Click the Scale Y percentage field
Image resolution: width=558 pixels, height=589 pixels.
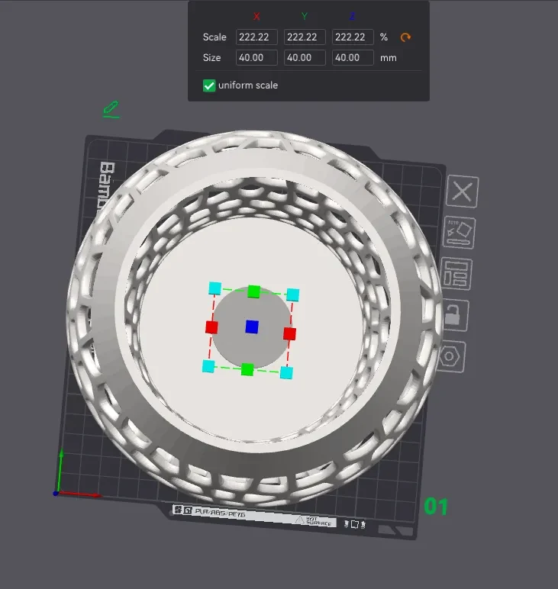click(x=305, y=37)
